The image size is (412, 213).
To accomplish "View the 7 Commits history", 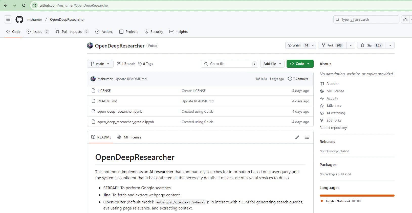I will [x=298, y=79].
